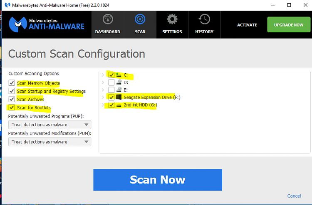Click the ACTIVATE link
This screenshot has height=205, width=312.
pos(247,25)
